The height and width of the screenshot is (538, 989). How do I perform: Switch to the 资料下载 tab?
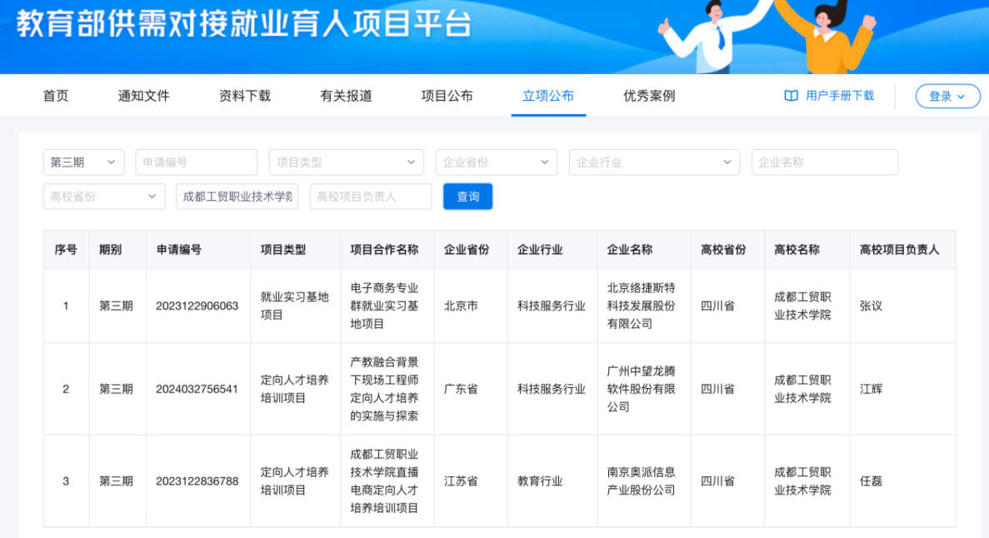[x=243, y=96]
